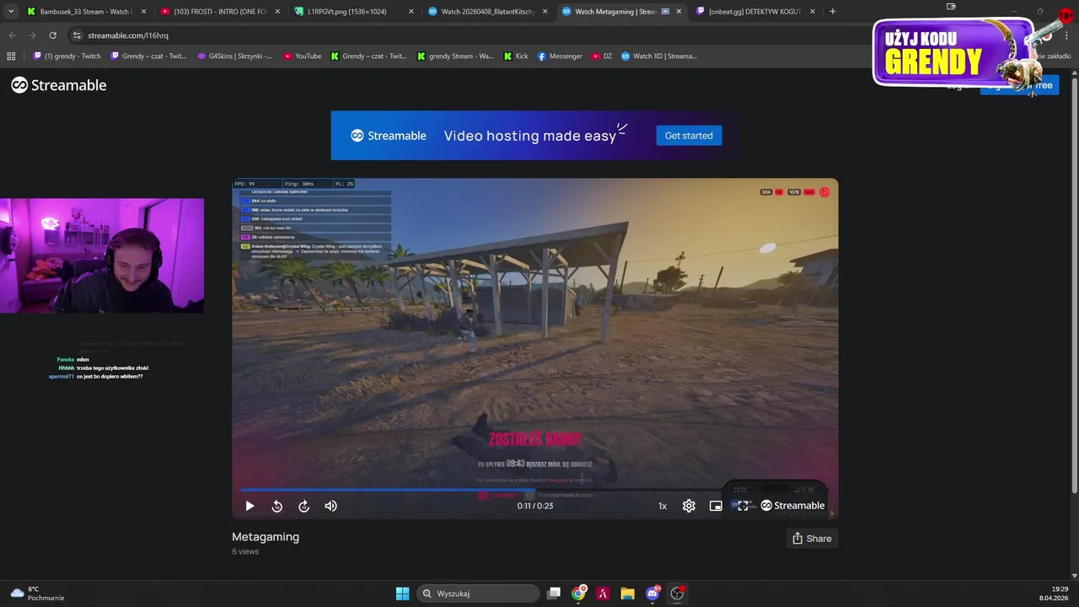Enter fullscreen on the video player
Screen dimensions: 1079x607
point(743,506)
